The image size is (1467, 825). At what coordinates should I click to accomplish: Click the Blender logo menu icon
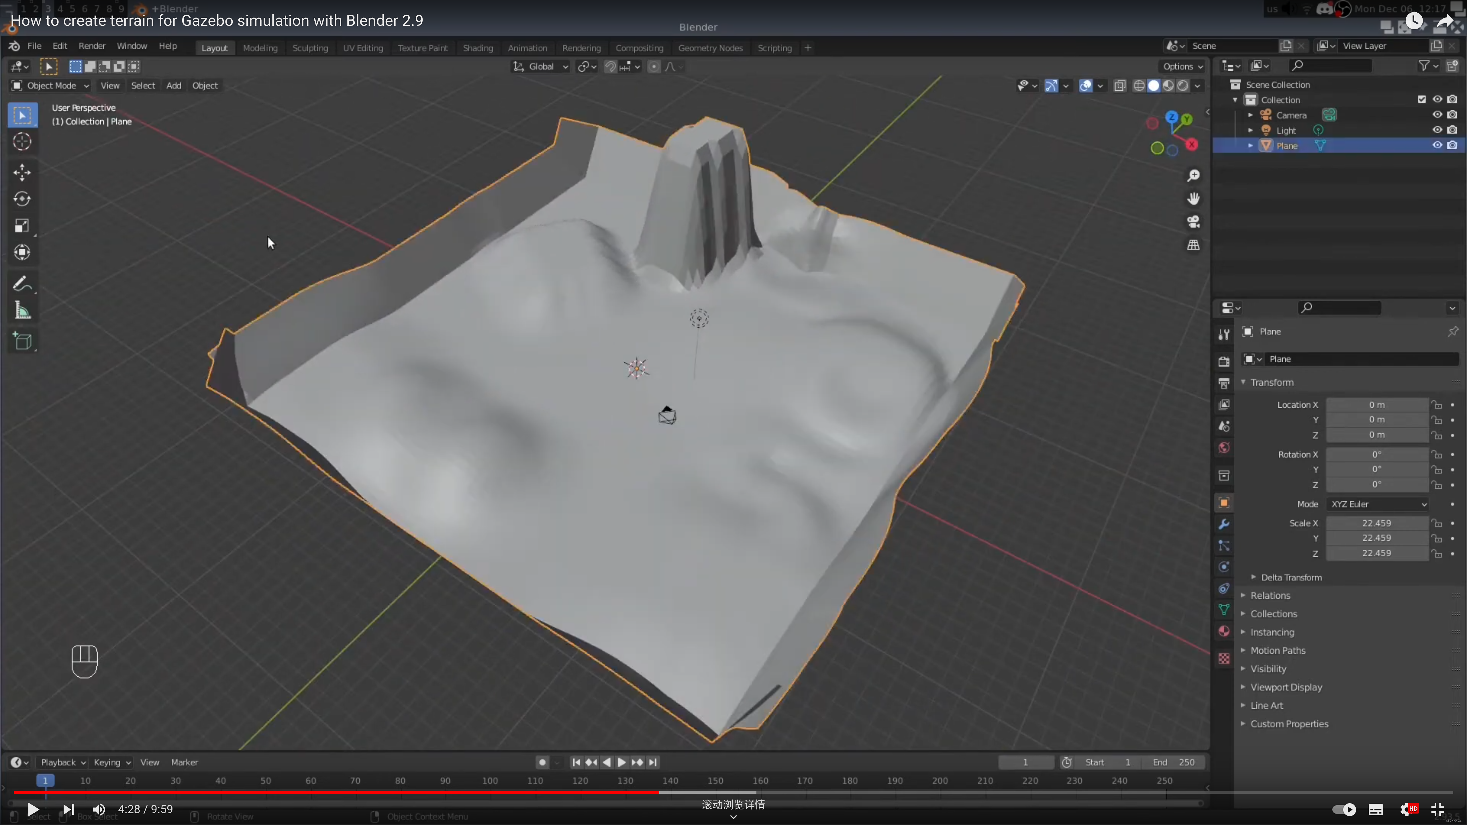tap(14, 46)
